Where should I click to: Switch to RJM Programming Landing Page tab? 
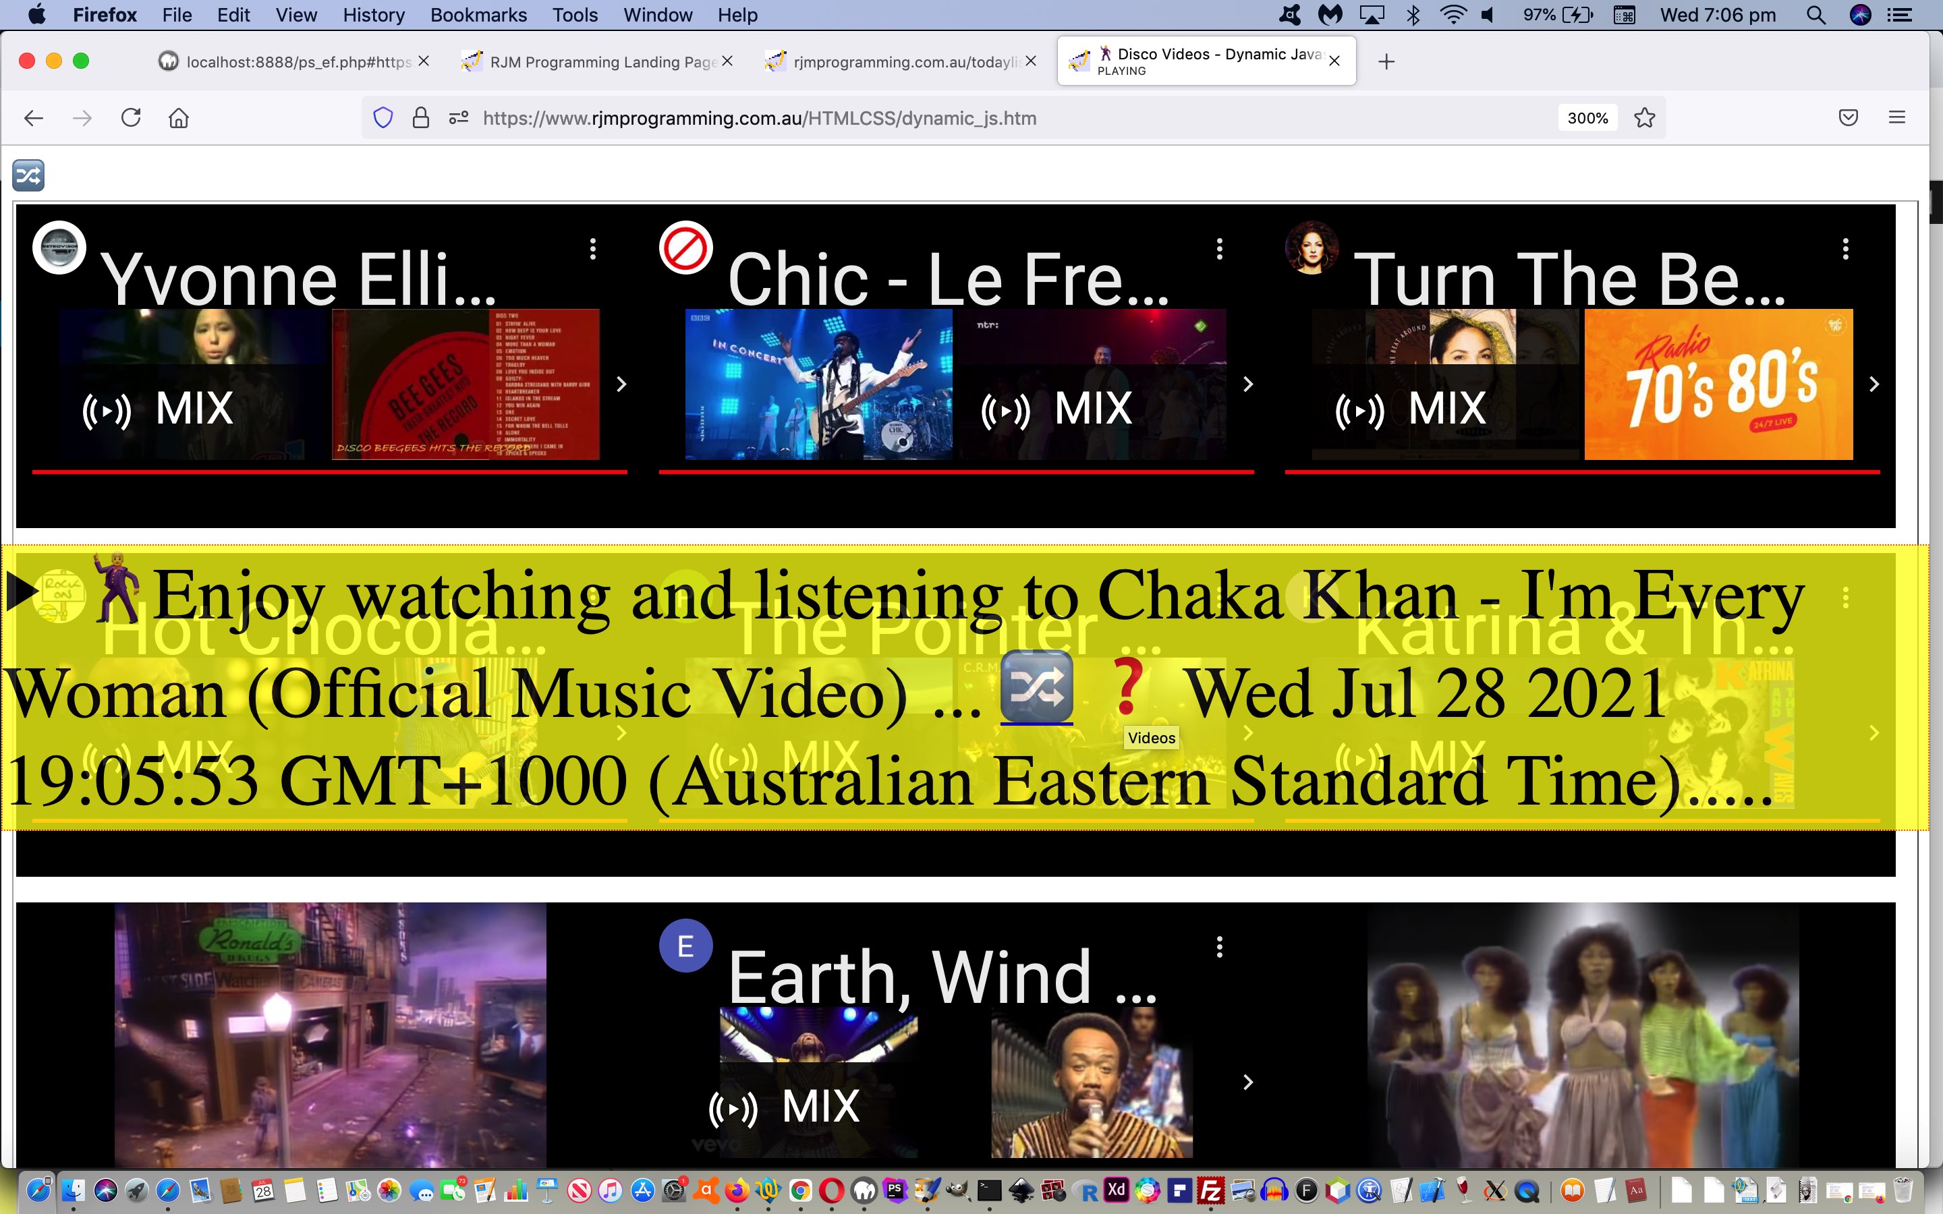click(598, 62)
